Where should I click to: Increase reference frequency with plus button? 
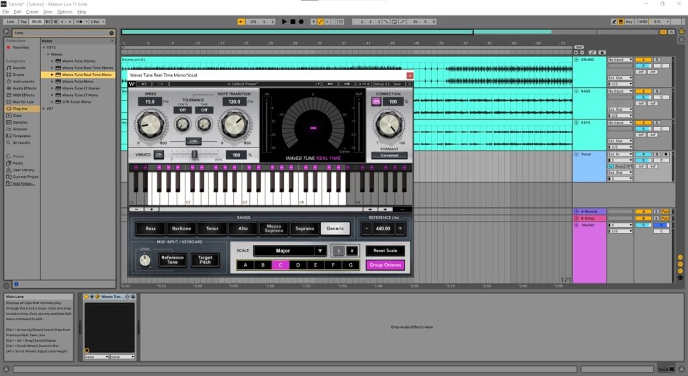(400, 228)
